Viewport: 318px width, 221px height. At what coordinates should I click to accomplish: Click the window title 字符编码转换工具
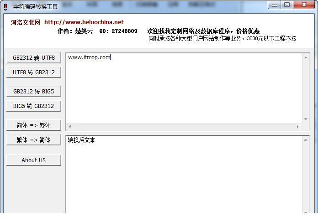point(36,7)
